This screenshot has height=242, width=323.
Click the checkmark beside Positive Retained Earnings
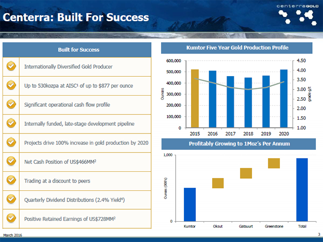click(11, 218)
